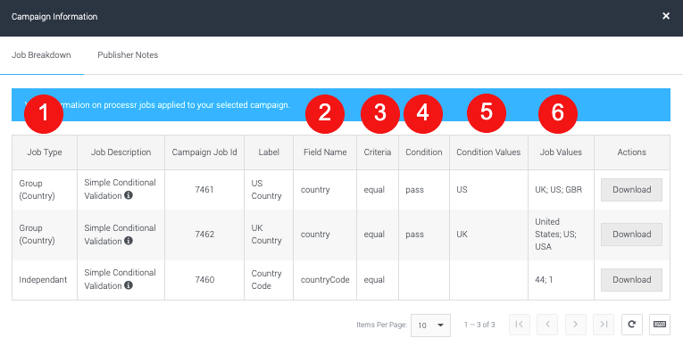The height and width of the screenshot is (346, 683).
Task: Go to last page of results
Action: click(604, 325)
